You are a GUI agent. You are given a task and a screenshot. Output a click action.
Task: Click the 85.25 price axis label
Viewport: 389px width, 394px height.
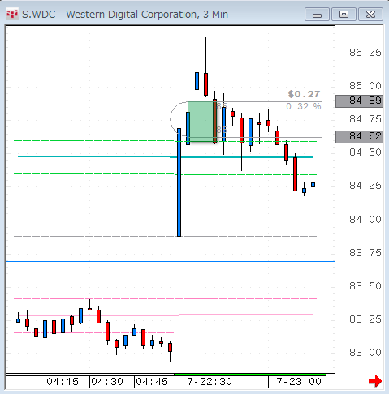tap(365, 53)
